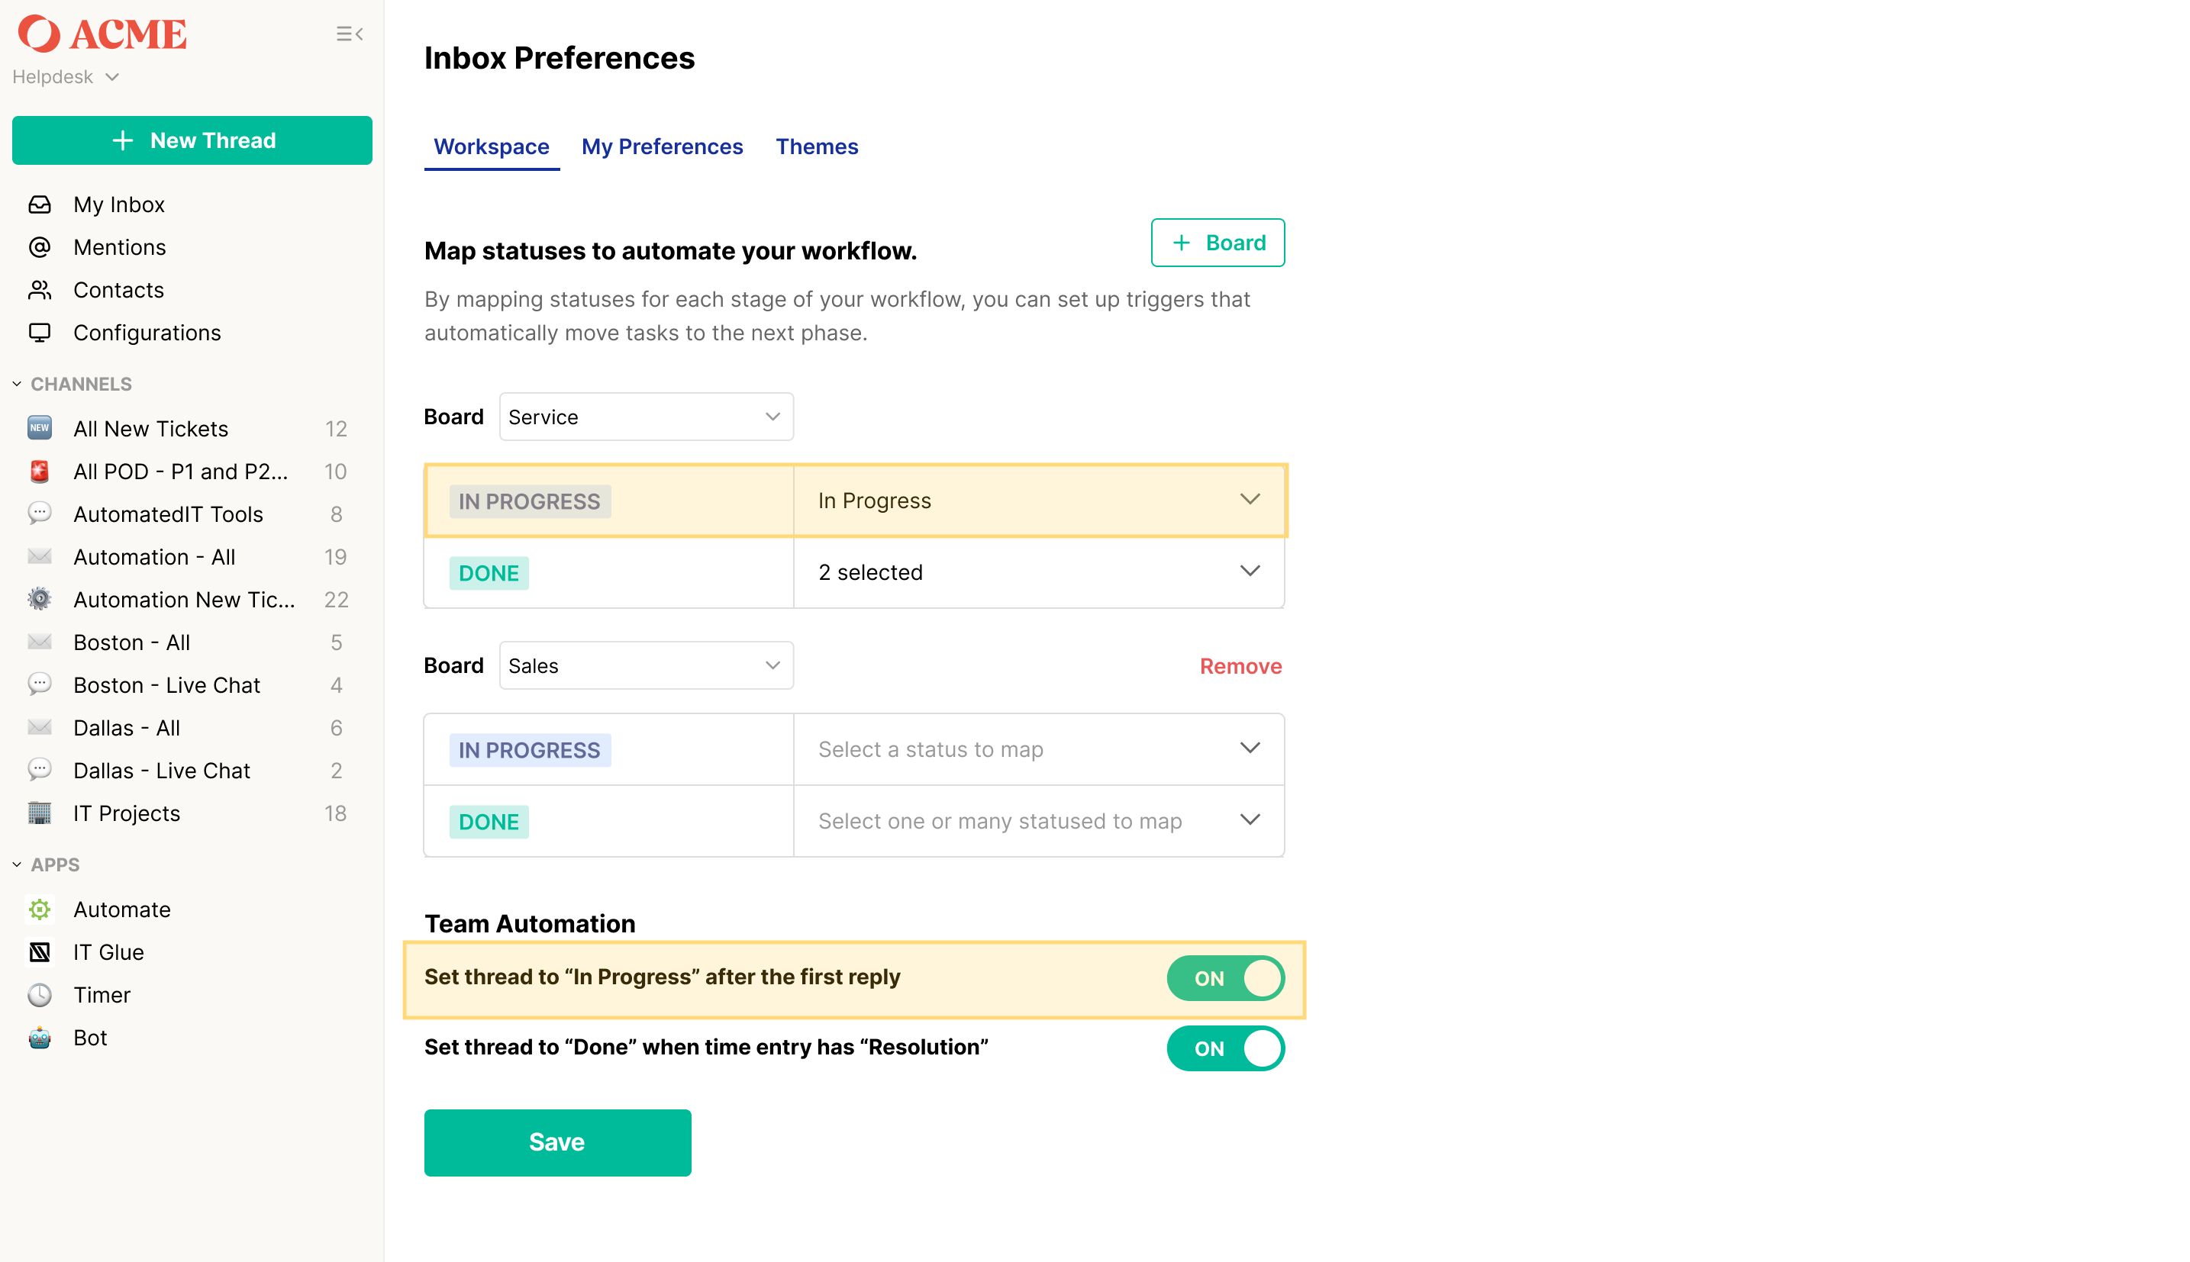
Task: Click the Mentions at-sign icon
Action: click(40, 247)
